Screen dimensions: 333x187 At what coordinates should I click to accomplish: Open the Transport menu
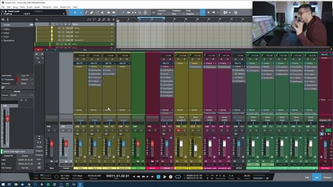coord(47,7)
